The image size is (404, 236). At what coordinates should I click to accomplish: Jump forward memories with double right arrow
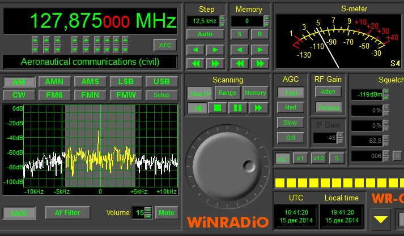(x=260, y=63)
